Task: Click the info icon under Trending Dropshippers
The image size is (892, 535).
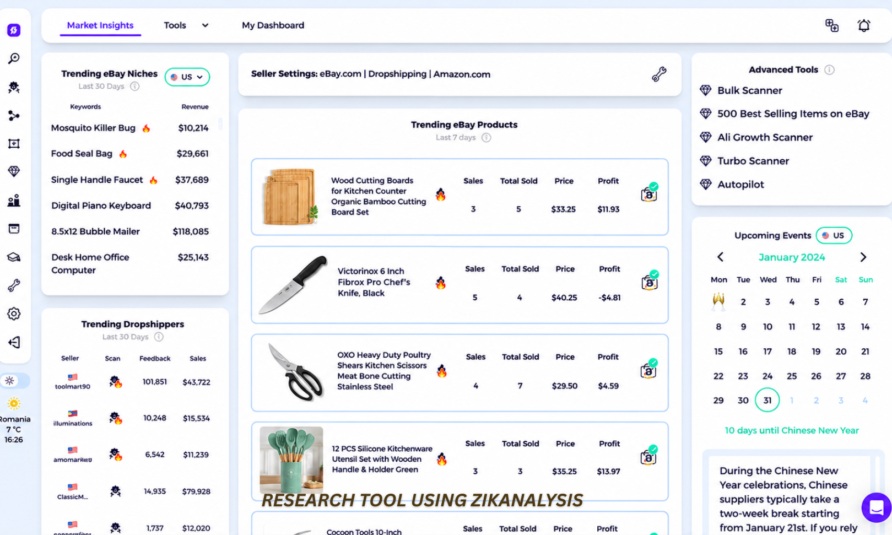Action: click(x=159, y=337)
